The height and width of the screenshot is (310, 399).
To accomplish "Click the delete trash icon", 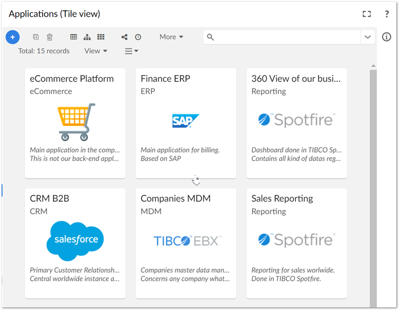I will coord(50,37).
